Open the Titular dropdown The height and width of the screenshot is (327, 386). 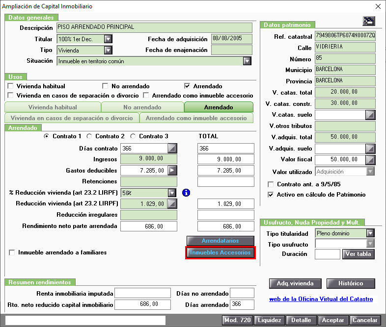[x=109, y=39]
